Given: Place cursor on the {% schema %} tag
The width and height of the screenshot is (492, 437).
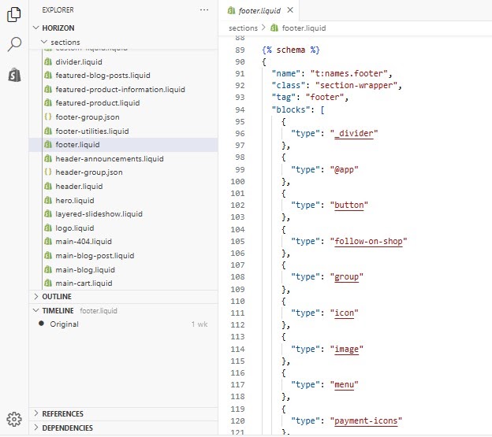Looking at the screenshot, I should tap(291, 50).
